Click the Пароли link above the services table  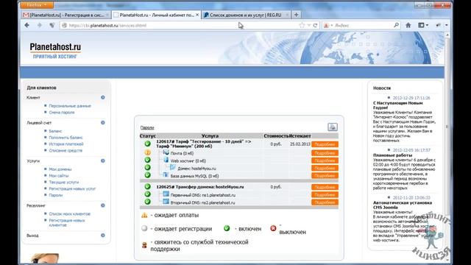coord(147,127)
